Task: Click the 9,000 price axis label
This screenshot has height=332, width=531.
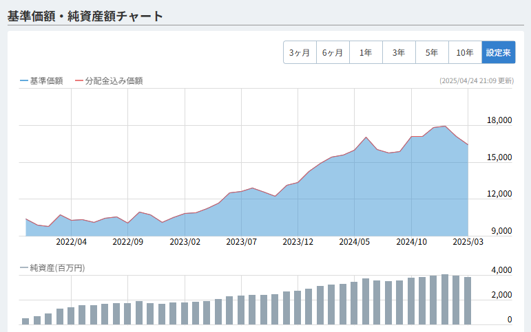Action: [501, 231]
